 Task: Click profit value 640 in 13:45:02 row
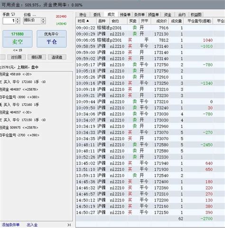[209, 163]
